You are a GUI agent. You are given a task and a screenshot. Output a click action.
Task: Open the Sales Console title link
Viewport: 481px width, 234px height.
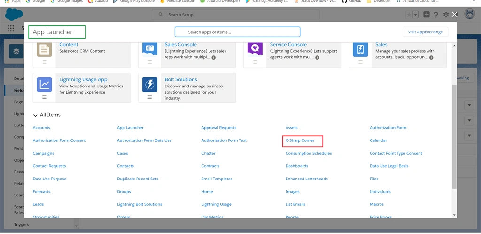[x=181, y=45]
